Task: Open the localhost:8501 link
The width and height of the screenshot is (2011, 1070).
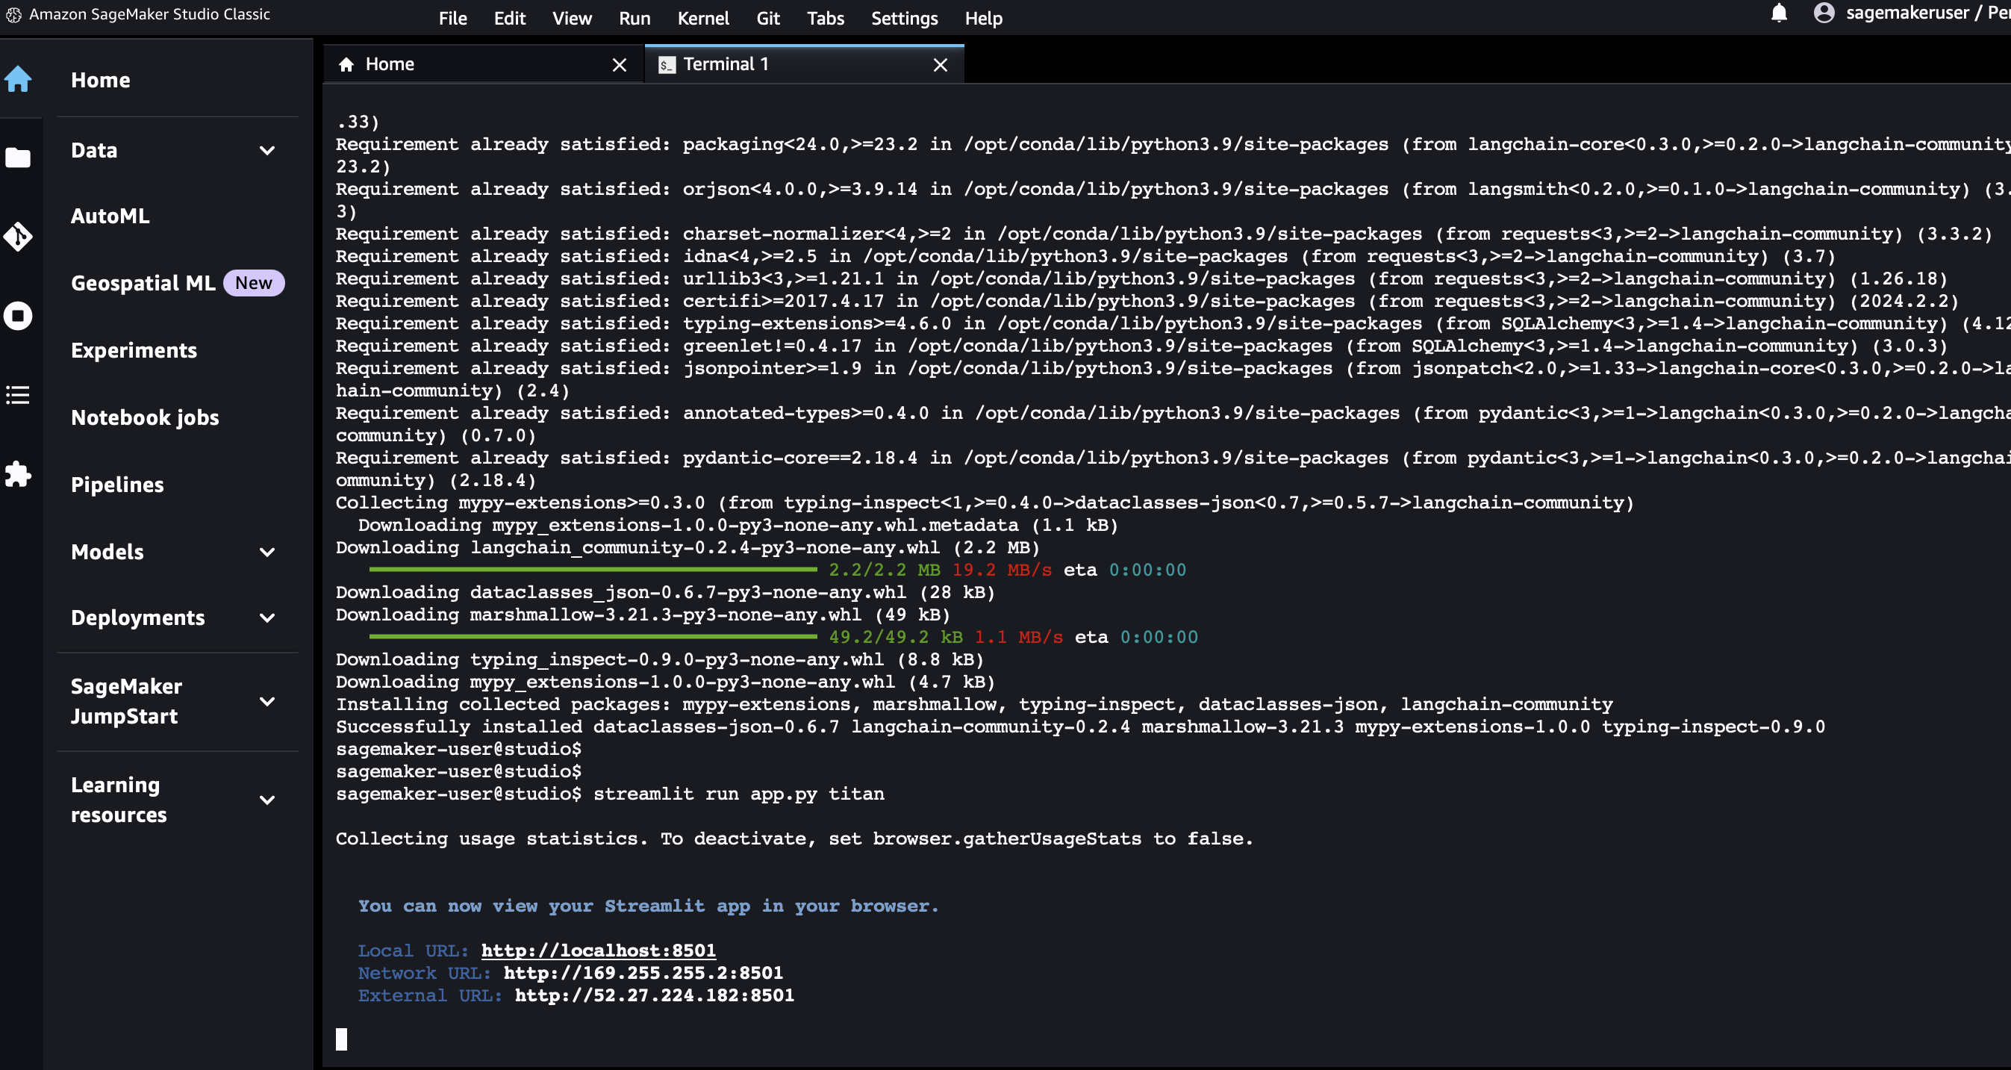Action: [x=598, y=951]
